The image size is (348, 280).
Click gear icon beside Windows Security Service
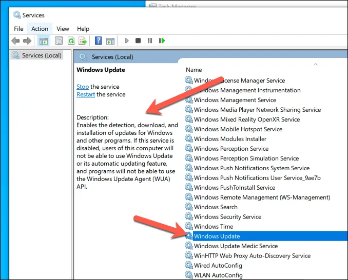(x=189, y=216)
